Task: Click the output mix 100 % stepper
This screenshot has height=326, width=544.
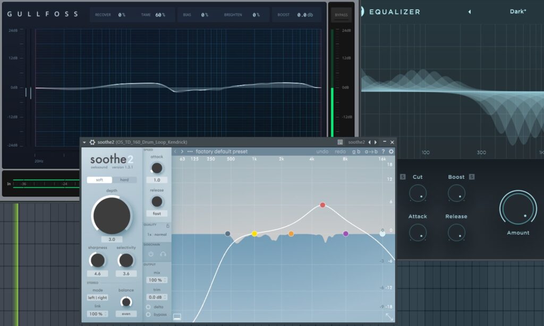Action: (x=157, y=280)
